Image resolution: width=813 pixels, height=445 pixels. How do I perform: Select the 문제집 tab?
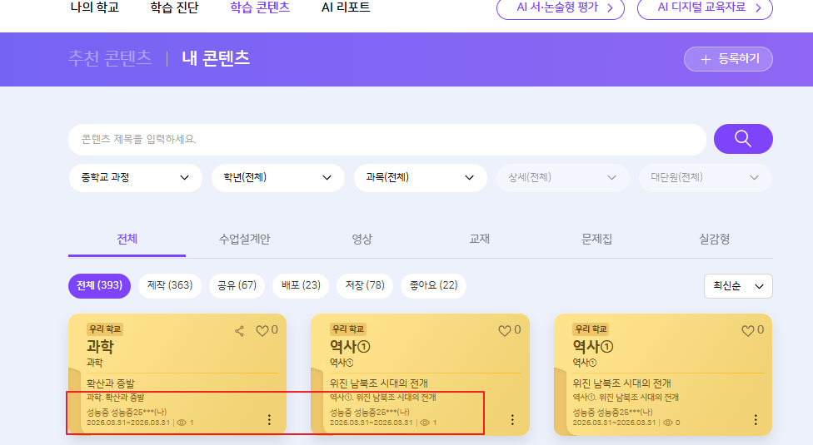pyautogui.click(x=596, y=240)
